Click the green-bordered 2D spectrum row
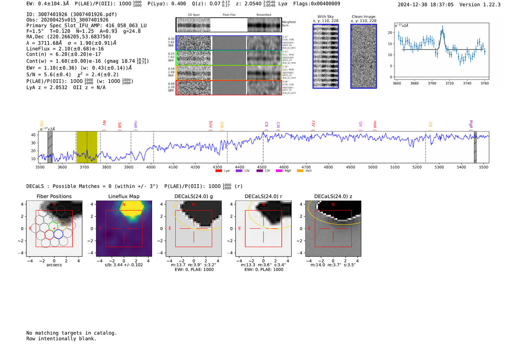 (x=228, y=58)
